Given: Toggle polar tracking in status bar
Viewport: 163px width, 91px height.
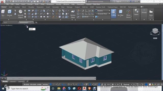Looking at the screenshot, I should click(x=69, y=84).
